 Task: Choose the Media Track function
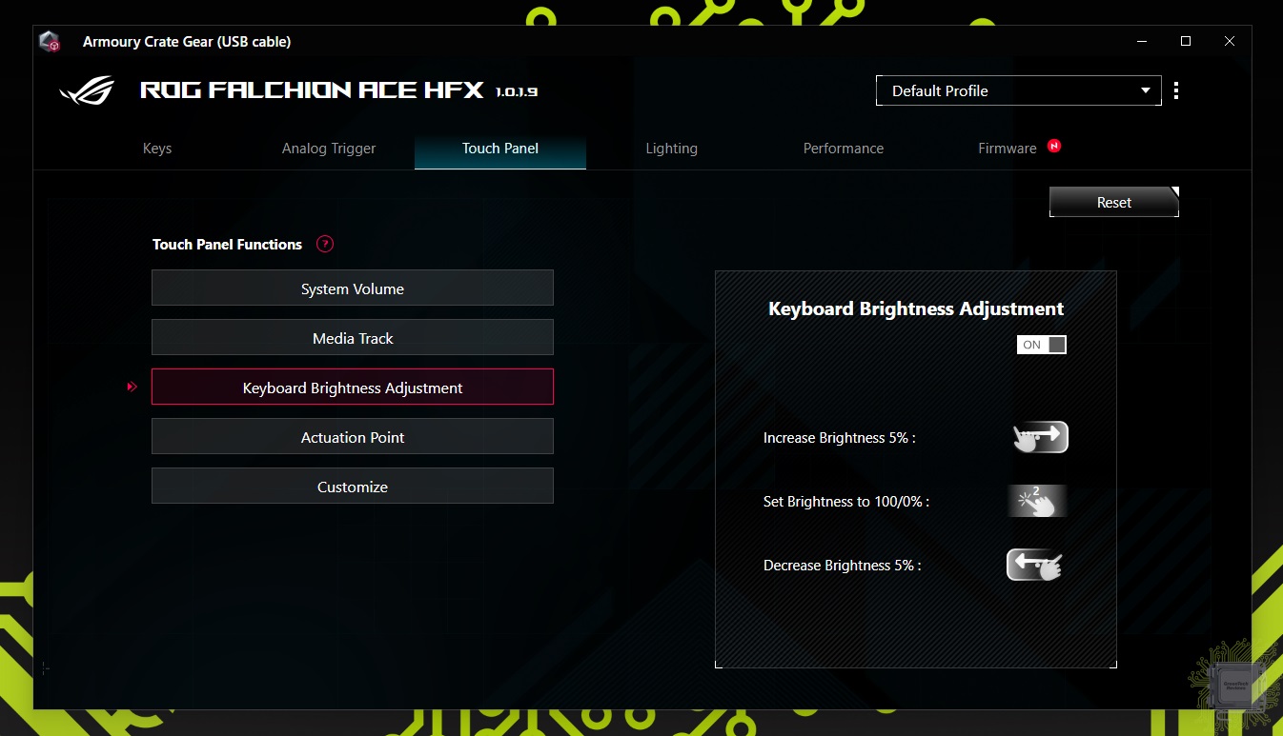353,338
